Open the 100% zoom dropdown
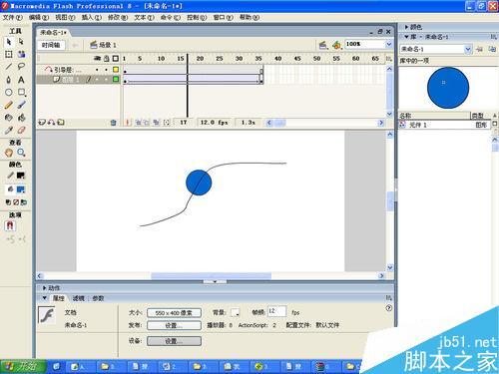This screenshot has height=374, width=499. [389, 44]
